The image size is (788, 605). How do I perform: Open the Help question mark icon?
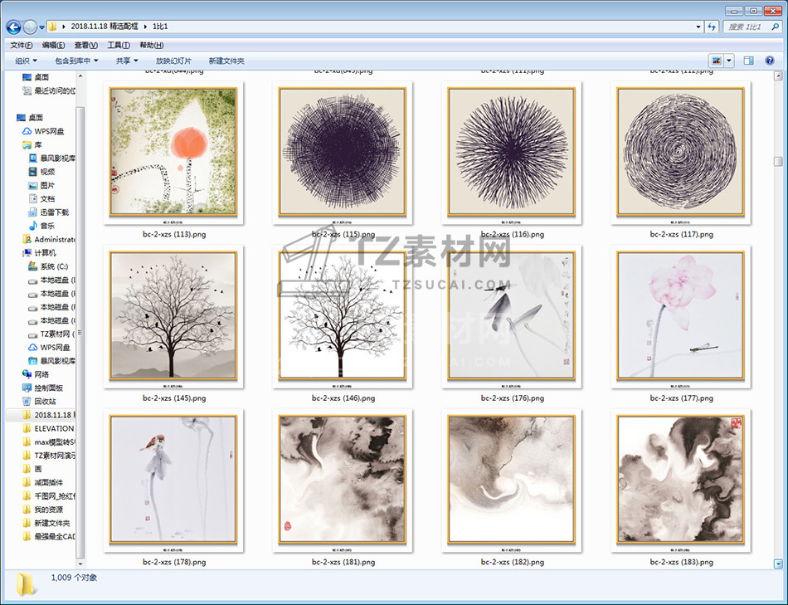click(x=770, y=61)
